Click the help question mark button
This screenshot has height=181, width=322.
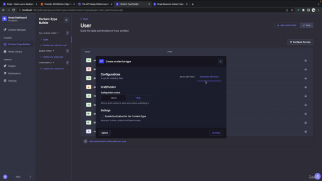(317, 176)
